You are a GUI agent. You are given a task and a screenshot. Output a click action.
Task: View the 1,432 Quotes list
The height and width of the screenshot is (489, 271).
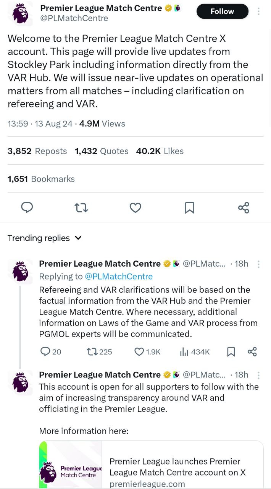click(x=102, y=151)
